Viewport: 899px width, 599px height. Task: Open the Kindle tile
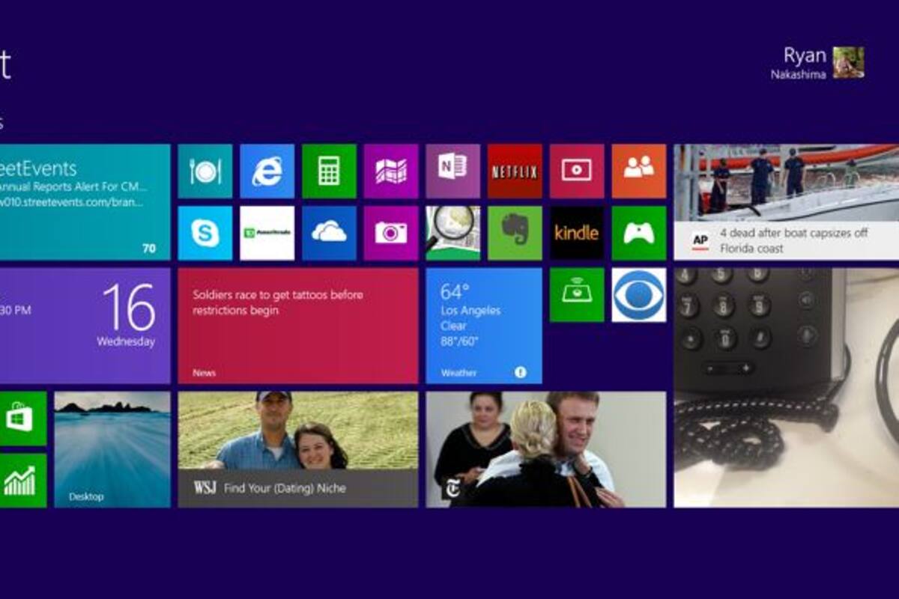coord(577,233)
